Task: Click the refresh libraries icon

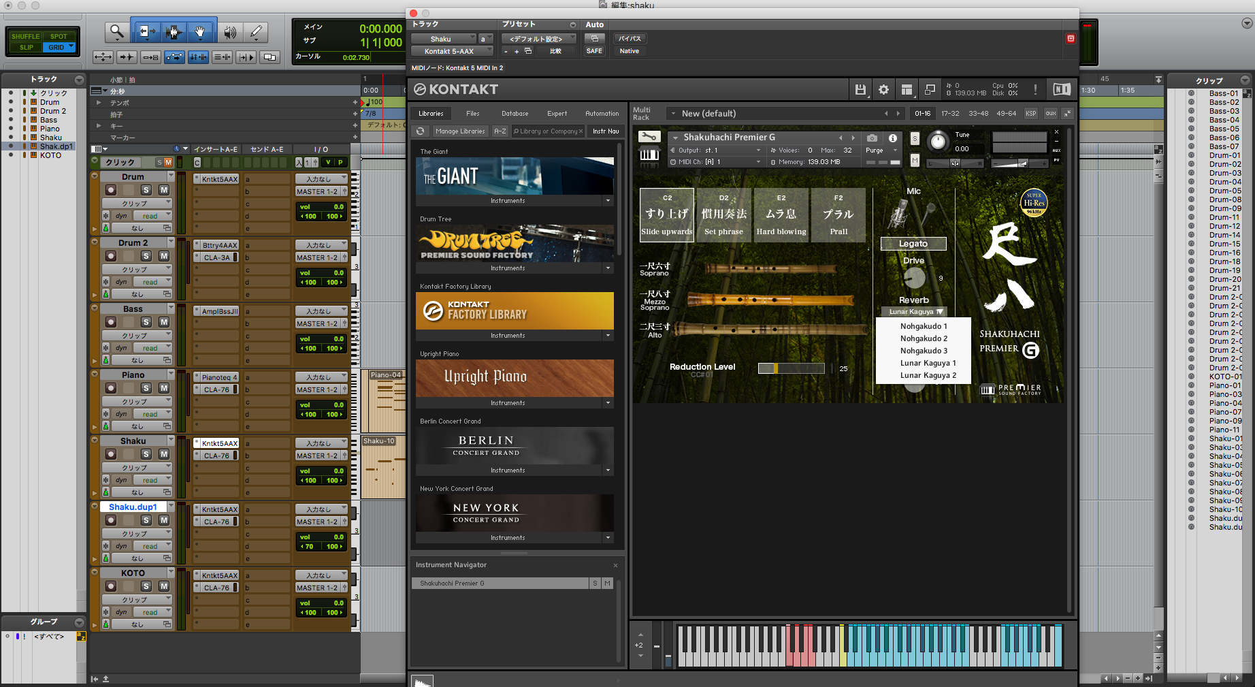Action: [421, 131]
